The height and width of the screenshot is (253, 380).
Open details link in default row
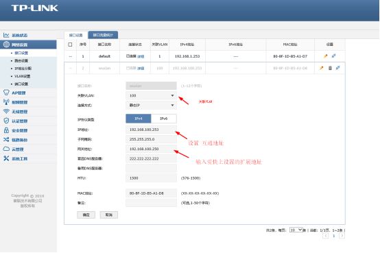click(x=141, y=56)
